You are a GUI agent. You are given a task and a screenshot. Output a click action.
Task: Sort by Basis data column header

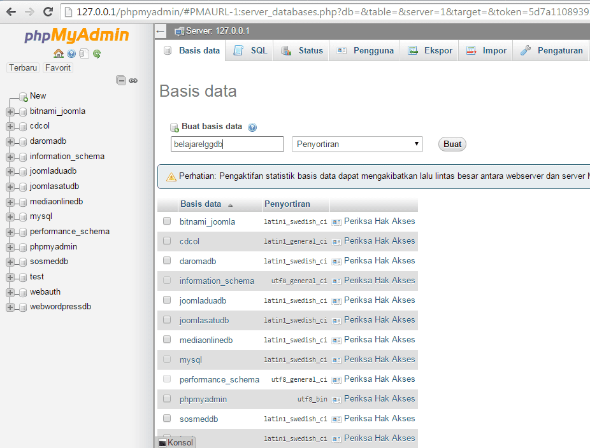point(201,204)
